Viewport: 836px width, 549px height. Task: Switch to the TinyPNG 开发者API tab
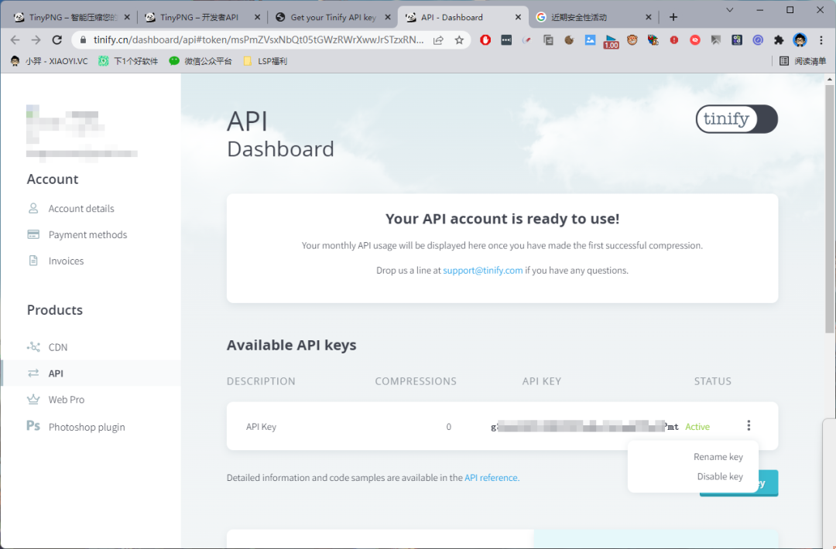pos(203,18)
